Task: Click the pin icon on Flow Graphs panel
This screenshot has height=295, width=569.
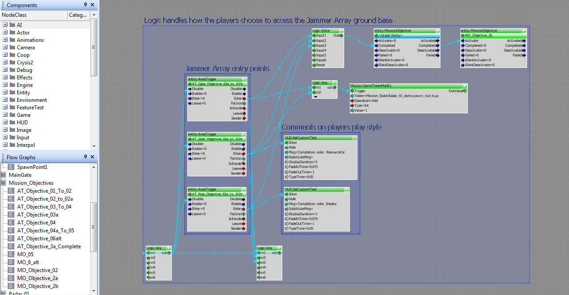Action: [x=85, y=157]
